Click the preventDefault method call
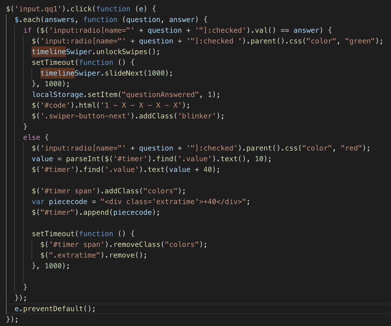Image resolution: width=391 pixels, height=326 pixels. (x=53, y=309)
